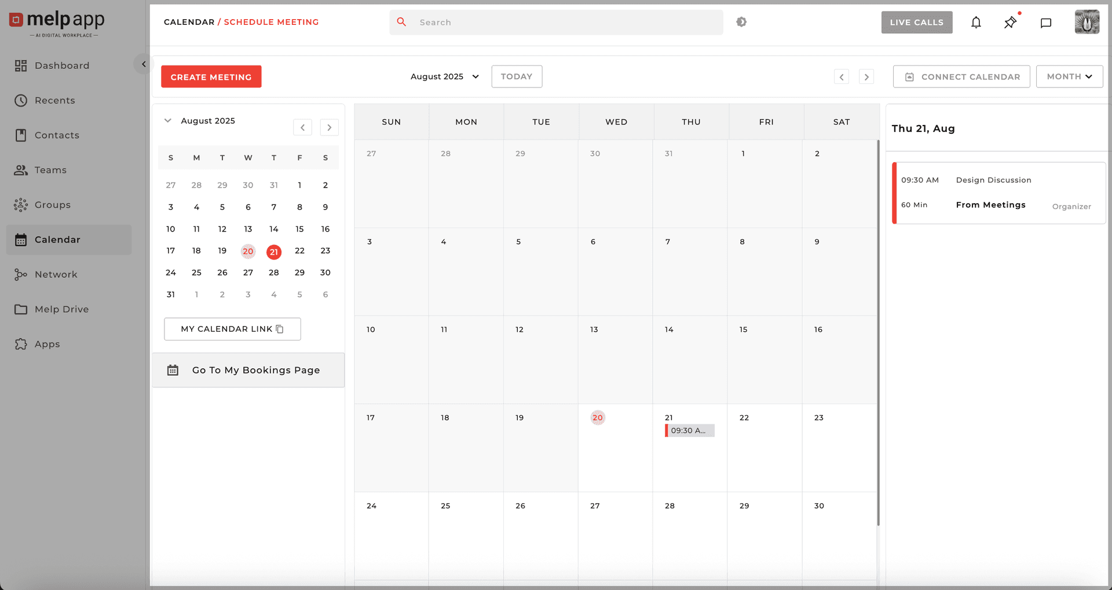The height and width of the screenshot is (590, 1112).
Task: Go to next month using the right arrow
Action: pyautogui.click(x=866, y=76)
